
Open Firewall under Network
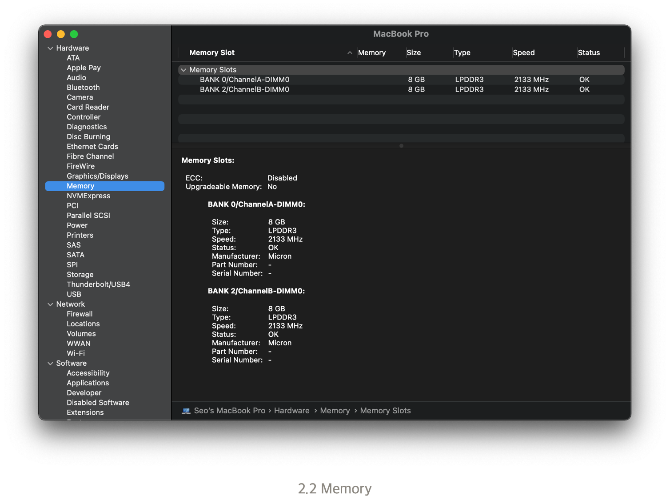(x=80, y=314)
